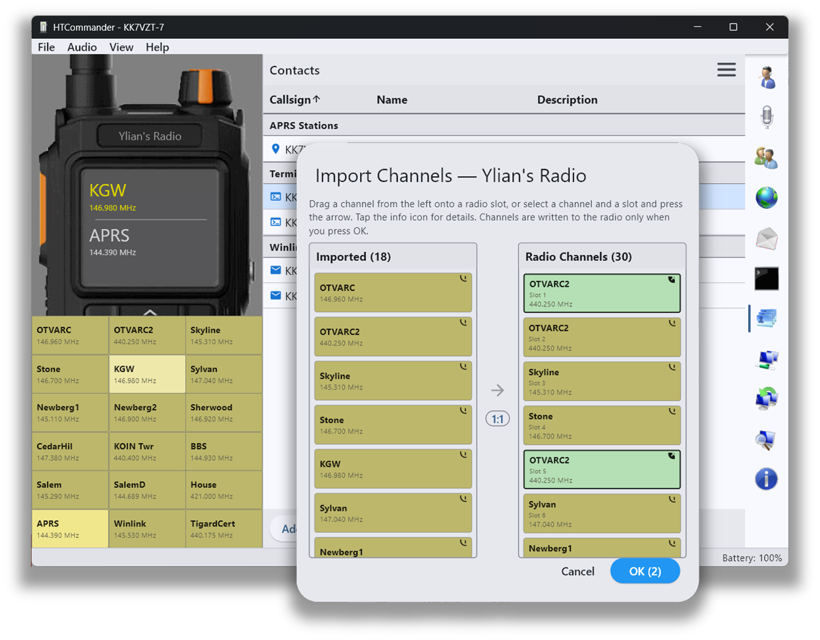Click the assign arrow between channel lists
820x640 pixels.
[x=498, y=391]
